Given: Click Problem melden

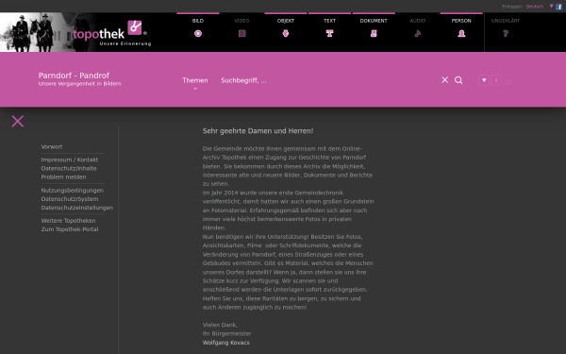Looking at the screenshot, I should (63, 177).
